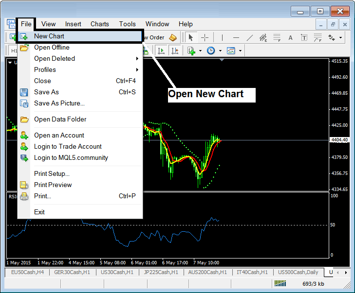The height and width of the screenshot is (293, 355).
Task: Restore the inner chart window
Action: (x=333, y=24)
